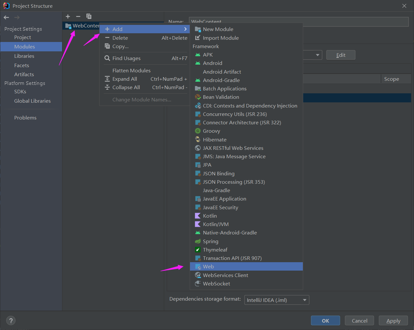Select Transaction API (JSR 907)
The height and width of the screenshot is (330, 414).
tap(246, 258)
